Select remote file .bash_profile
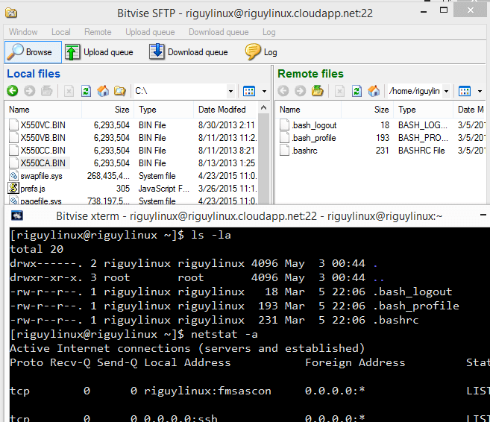 tap(313, 138)
